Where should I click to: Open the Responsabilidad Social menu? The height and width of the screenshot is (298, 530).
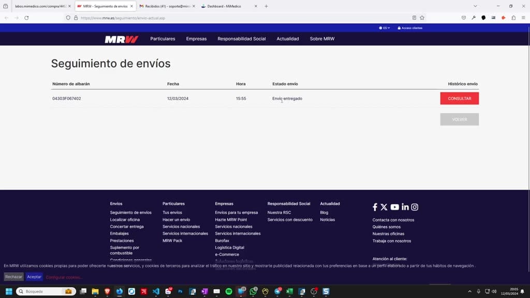click(x=242, y=39)
